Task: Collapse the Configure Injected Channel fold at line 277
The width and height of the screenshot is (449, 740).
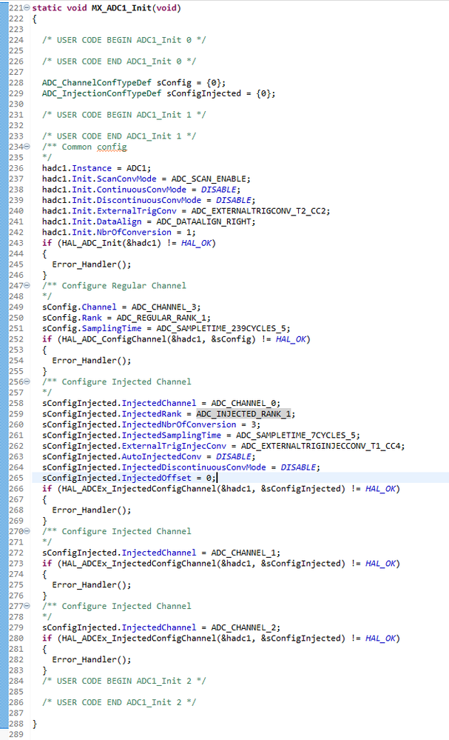Action: pos(27,605)
